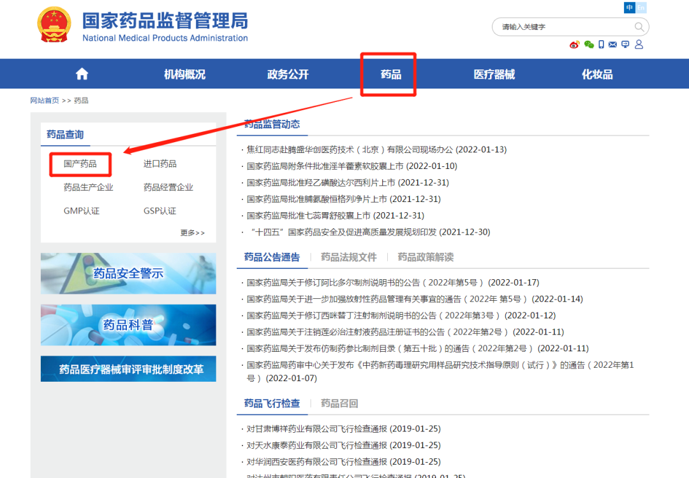Open the 医疗器械 navigation menu
Image resolution: width=689 pixels, height=478 pixels.
[x=494, y=74]
